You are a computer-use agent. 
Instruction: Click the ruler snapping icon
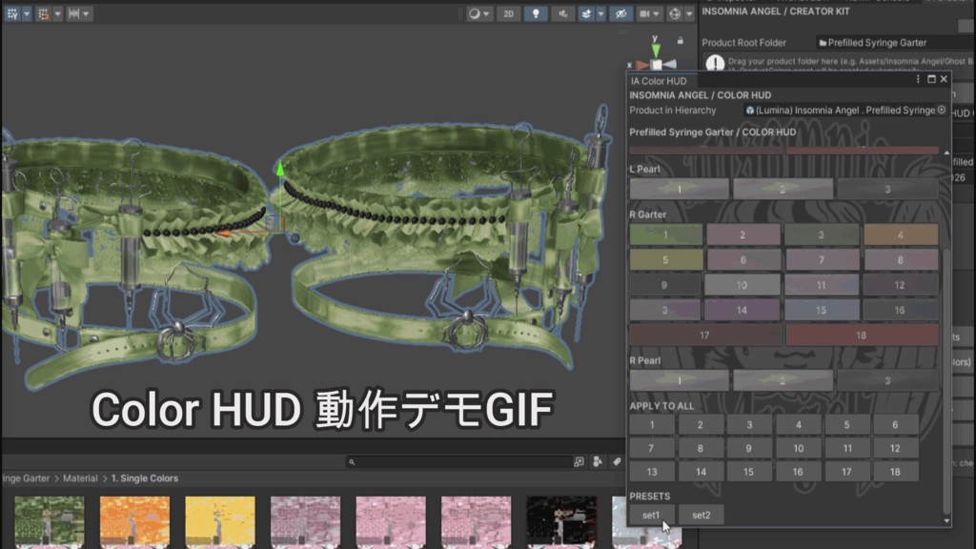(74, 13)
